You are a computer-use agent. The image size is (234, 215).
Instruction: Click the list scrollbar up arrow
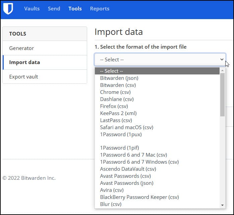(222, 70)
